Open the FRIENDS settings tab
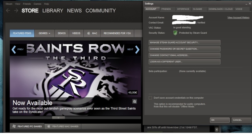Screen dimensions: 252x138 168,9
